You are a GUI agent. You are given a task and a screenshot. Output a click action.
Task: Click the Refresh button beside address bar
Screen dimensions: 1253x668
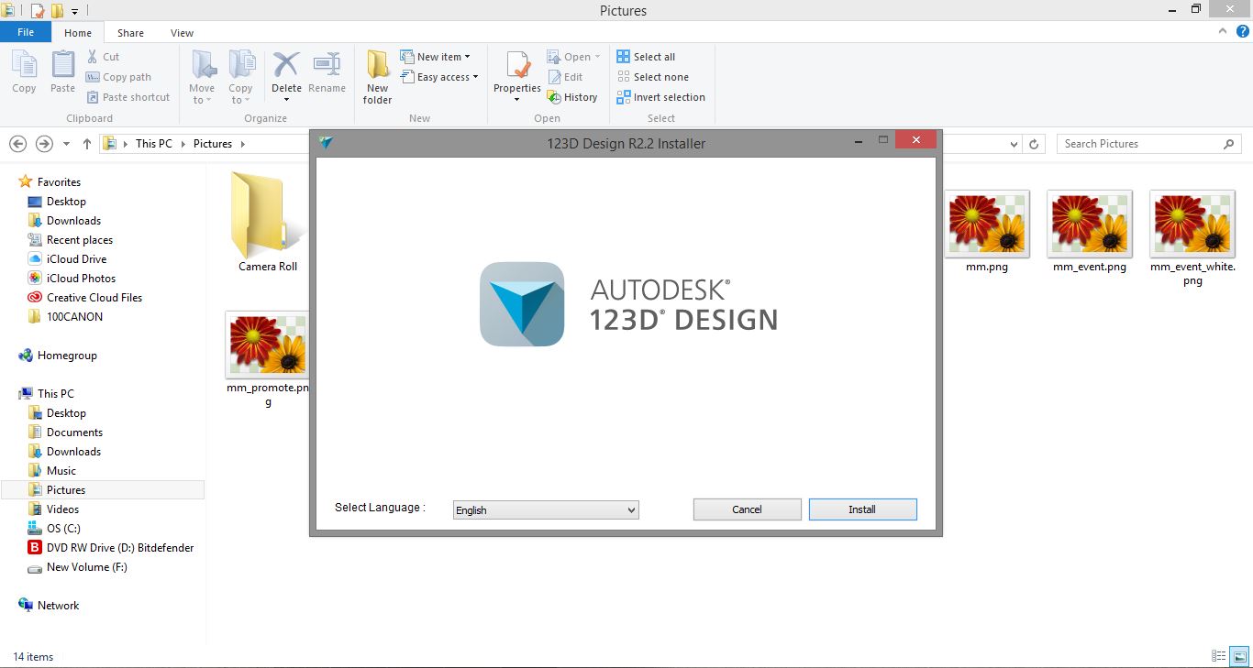1035,144
